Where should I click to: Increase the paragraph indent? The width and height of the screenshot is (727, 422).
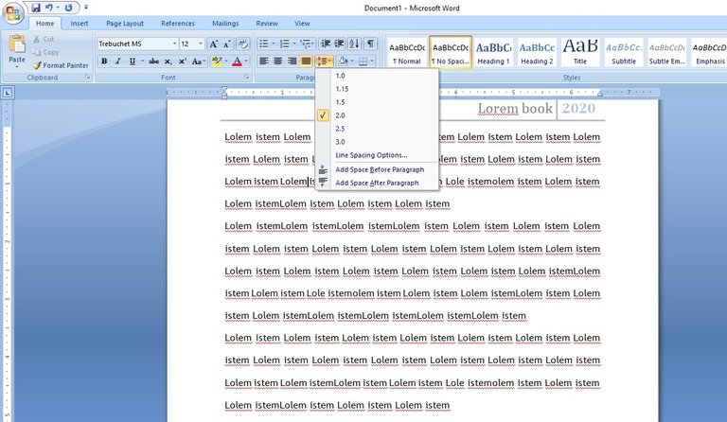(340, 44)
